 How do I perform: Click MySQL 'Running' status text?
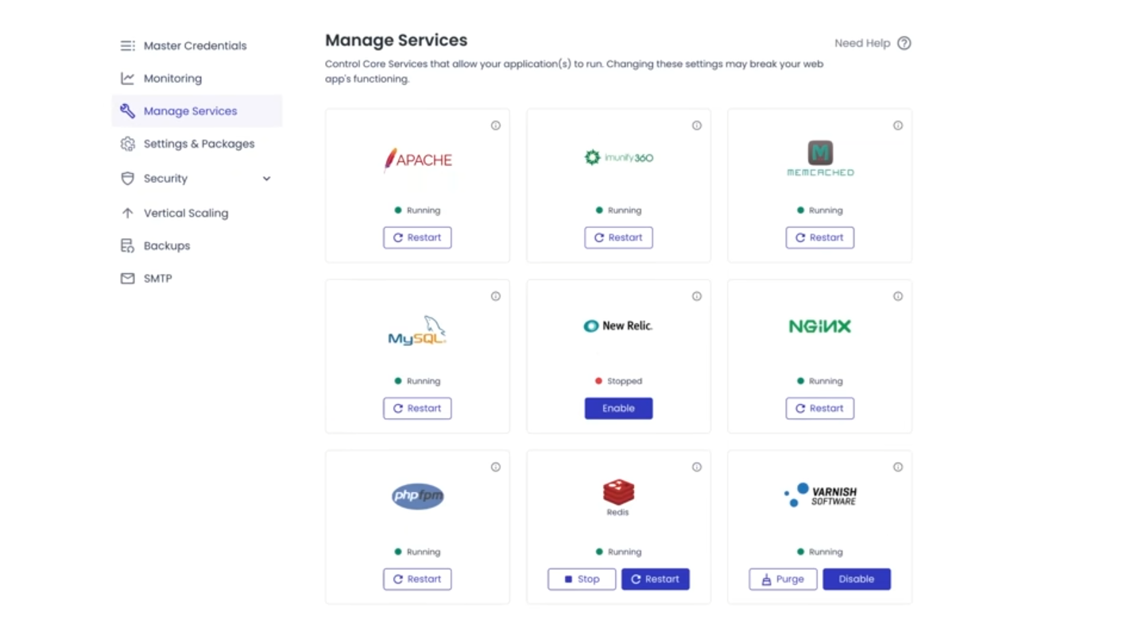[x=424, y=381]
